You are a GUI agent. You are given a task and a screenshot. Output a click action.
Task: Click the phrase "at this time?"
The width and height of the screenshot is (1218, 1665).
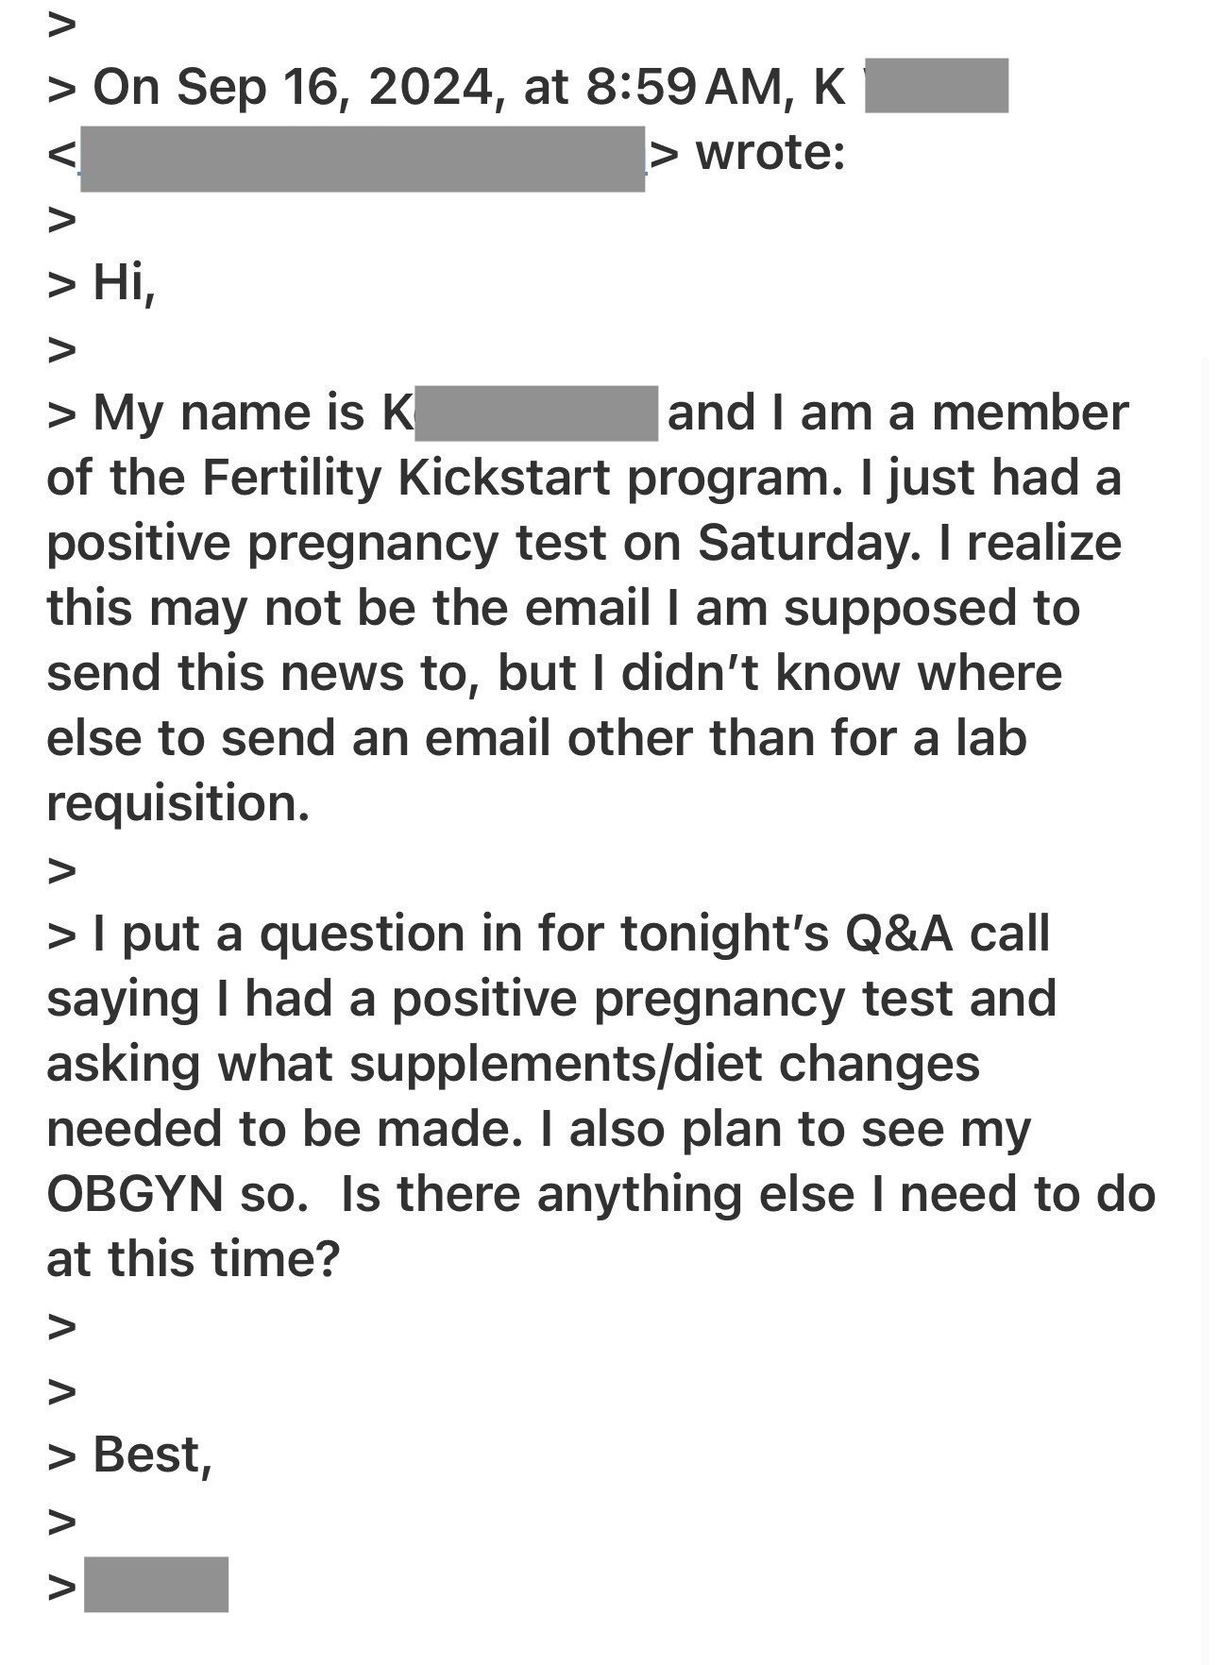[x=193, y=1258]
